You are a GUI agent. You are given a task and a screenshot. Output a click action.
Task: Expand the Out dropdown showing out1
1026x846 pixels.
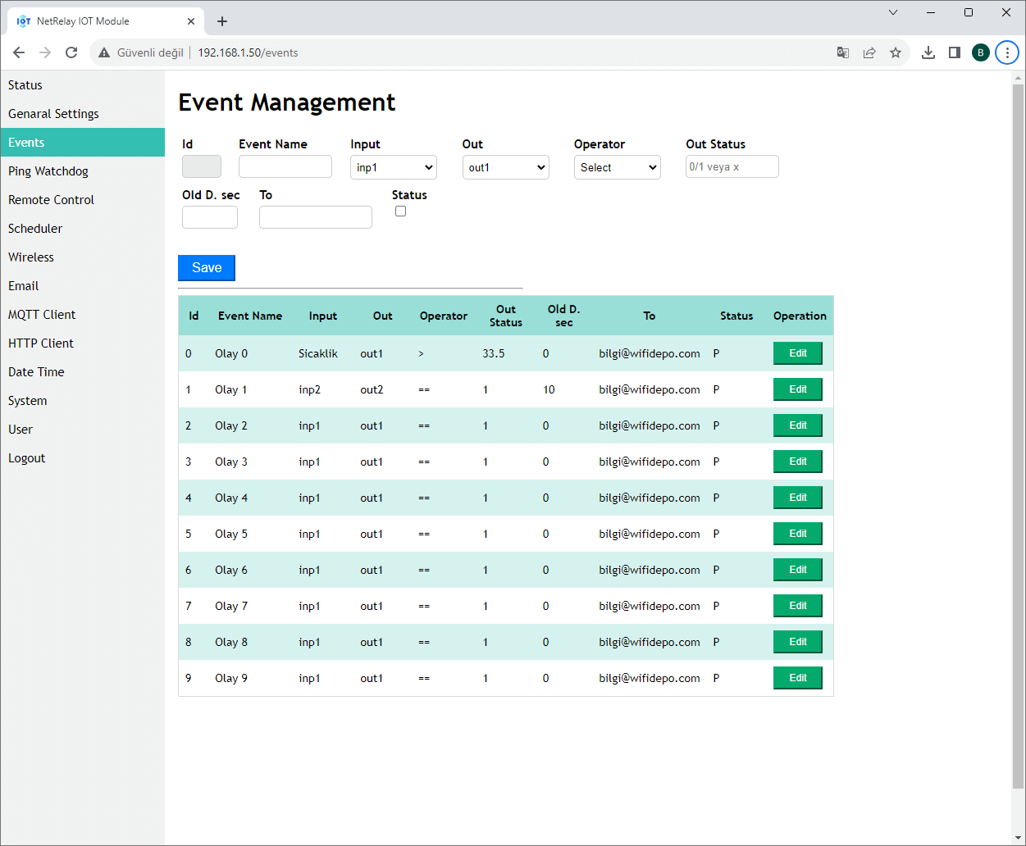click(505, 167)
